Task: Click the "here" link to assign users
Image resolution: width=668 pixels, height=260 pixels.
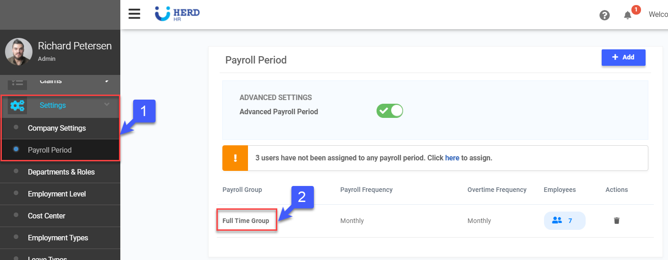Action: (452, 158)
